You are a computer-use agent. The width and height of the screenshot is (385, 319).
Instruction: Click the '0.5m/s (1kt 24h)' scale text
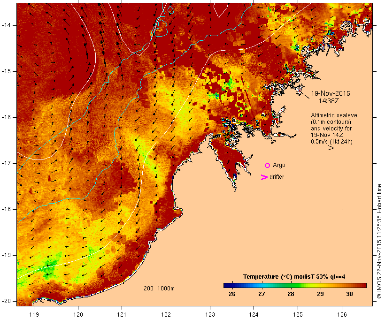coord(331,142)
